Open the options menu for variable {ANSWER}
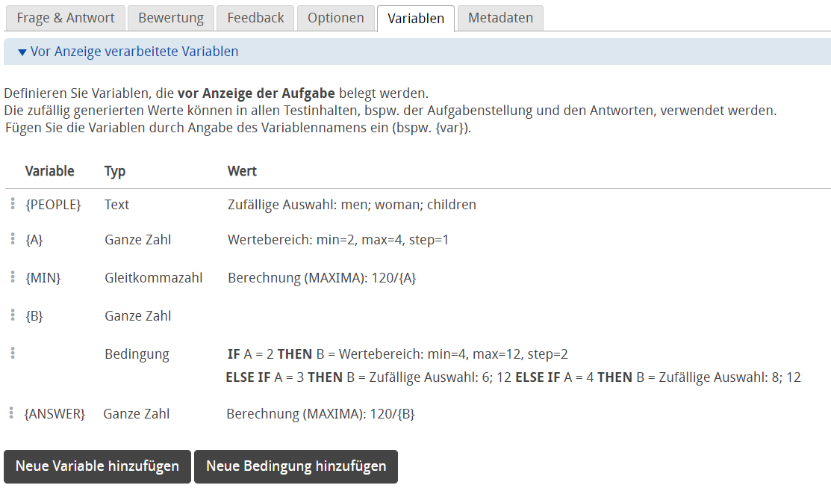 (13, 412)
